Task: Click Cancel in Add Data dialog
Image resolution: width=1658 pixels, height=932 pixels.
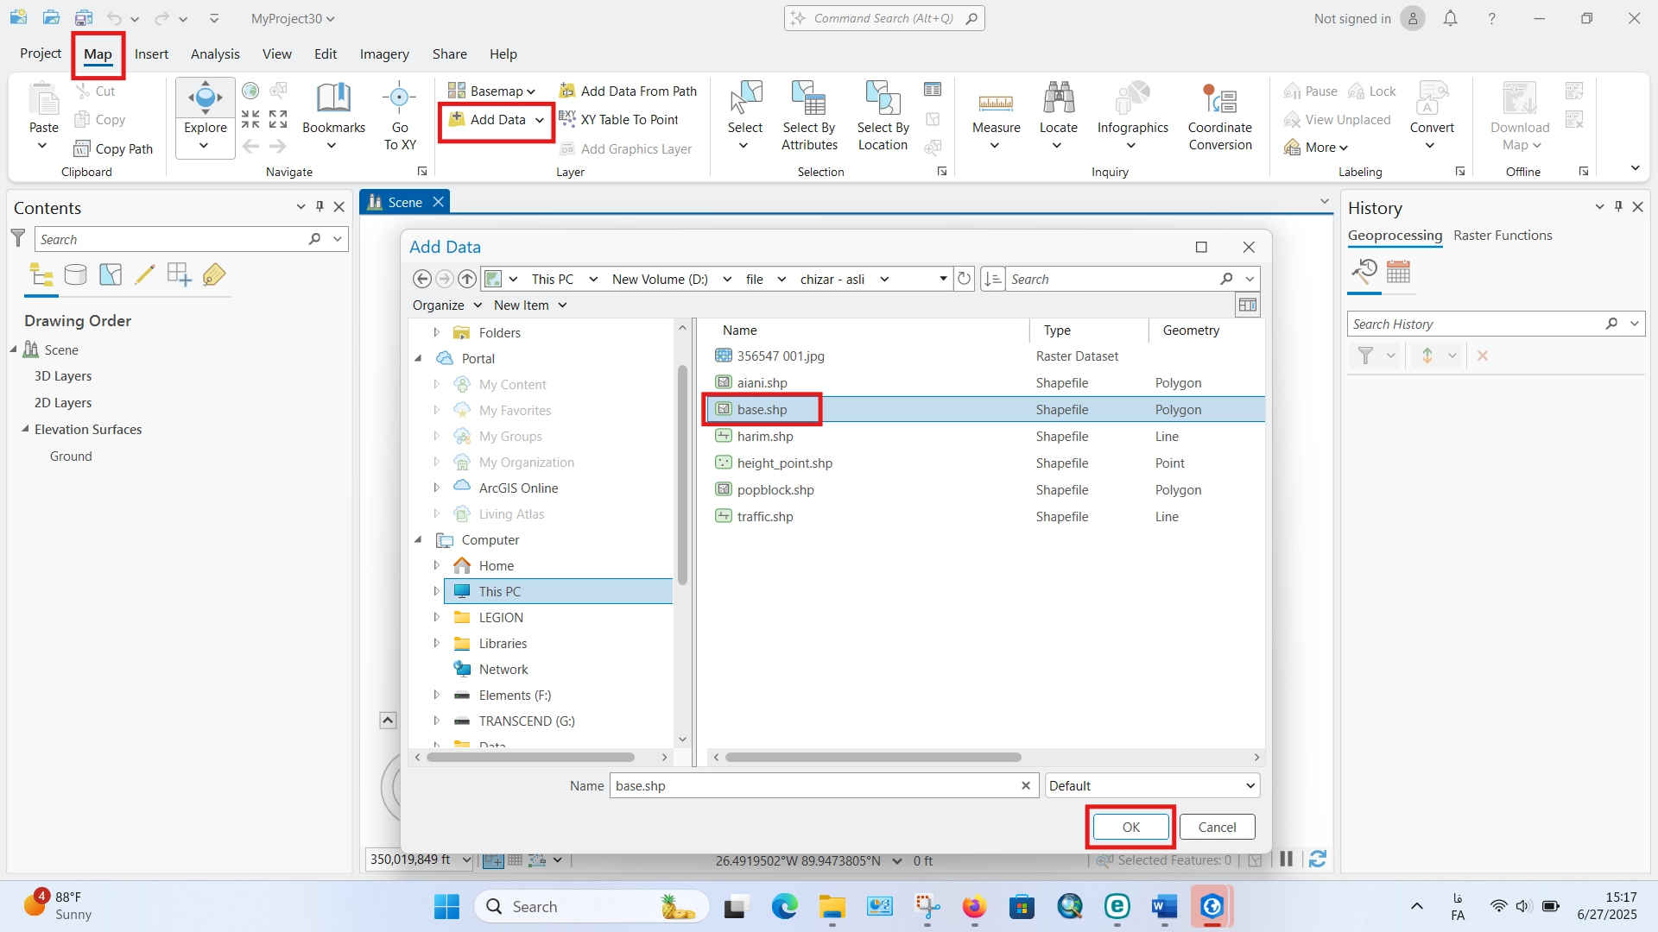Action: (x=1217, y=827)
